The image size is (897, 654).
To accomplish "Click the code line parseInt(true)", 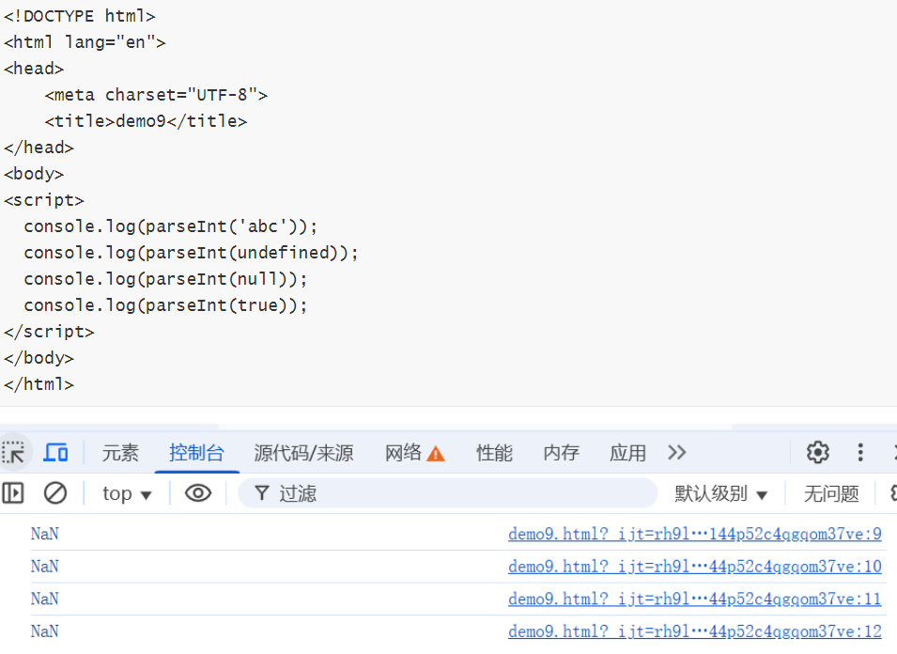I will [x=165, y=305].
